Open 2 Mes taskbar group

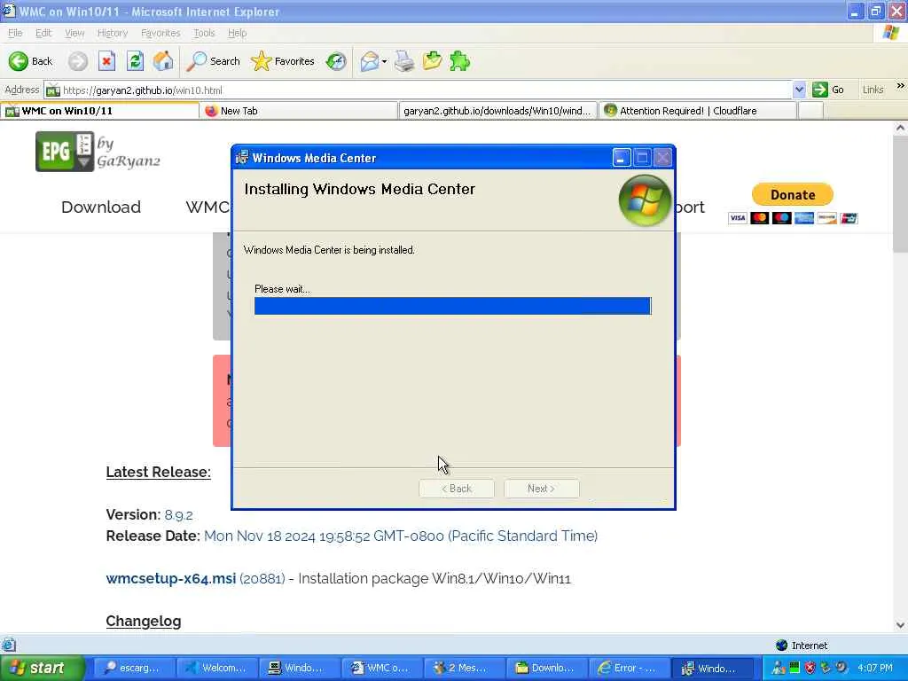point(464,668)
